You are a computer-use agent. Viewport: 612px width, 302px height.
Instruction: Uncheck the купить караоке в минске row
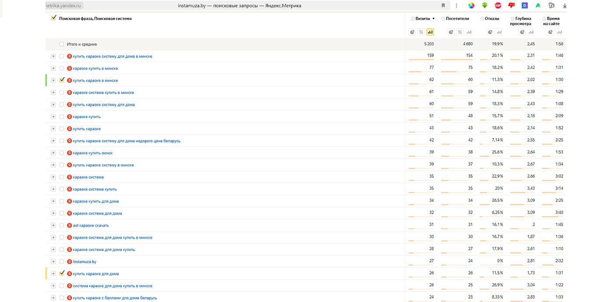click(x=62, y=80)
